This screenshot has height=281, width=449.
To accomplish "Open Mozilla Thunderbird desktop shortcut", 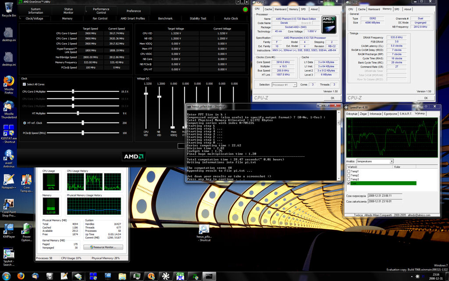I will tap(9, 109).
